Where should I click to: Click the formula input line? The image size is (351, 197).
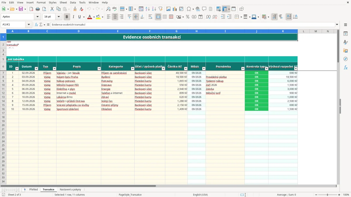pyautogui.click(x=193, y=25)
